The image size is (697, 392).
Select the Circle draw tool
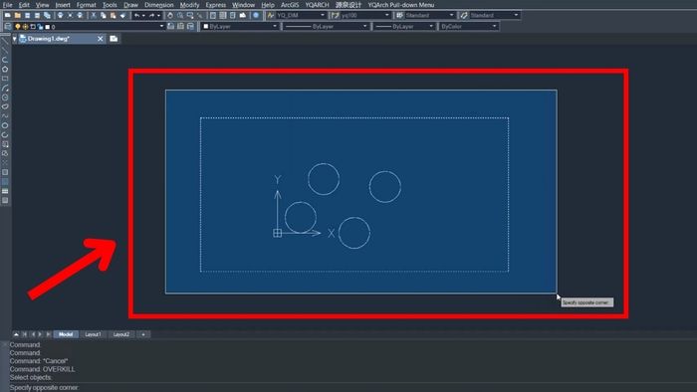(5, 98)
